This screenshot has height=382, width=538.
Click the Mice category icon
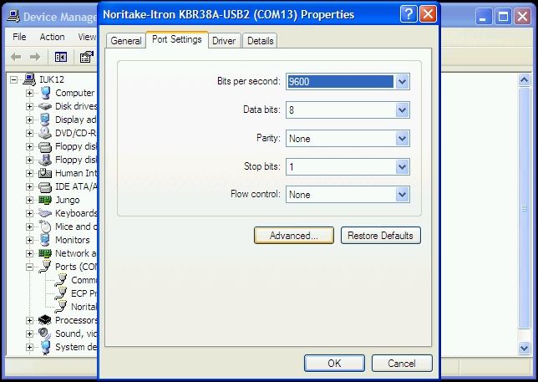point(45,227)
